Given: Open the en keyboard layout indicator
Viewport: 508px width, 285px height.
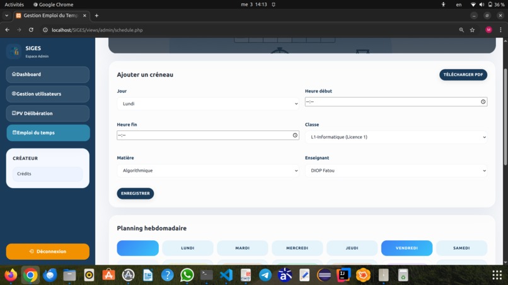Looking at the screenshot, I should click(x=459, y=4).
